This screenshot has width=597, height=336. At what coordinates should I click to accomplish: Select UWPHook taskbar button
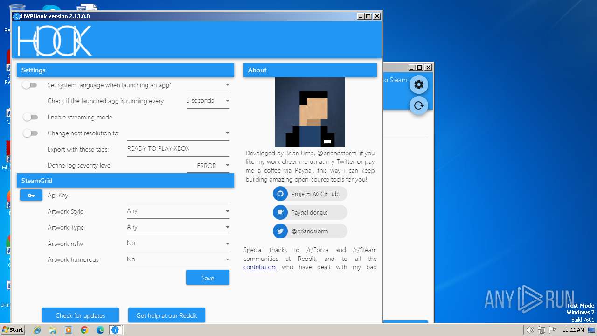[x=115, y=330]
